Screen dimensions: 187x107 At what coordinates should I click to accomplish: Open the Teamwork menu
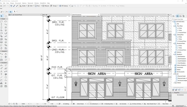coord(30,3)
